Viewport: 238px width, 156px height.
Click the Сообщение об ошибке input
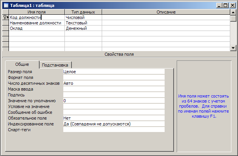point(114,112)
